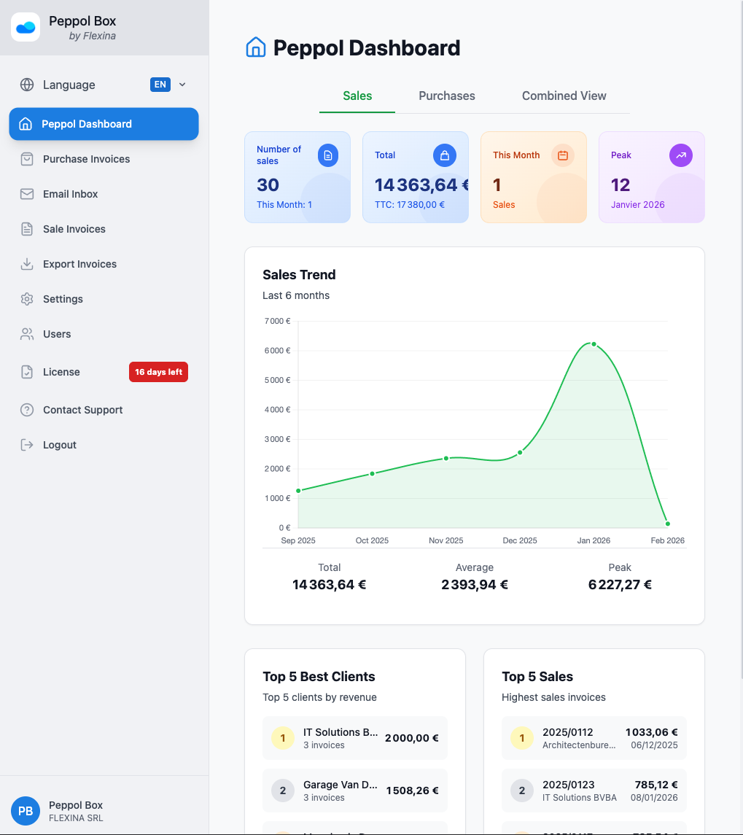
Task: Click the Contact Support question mark icon
Action: (27, 410)
